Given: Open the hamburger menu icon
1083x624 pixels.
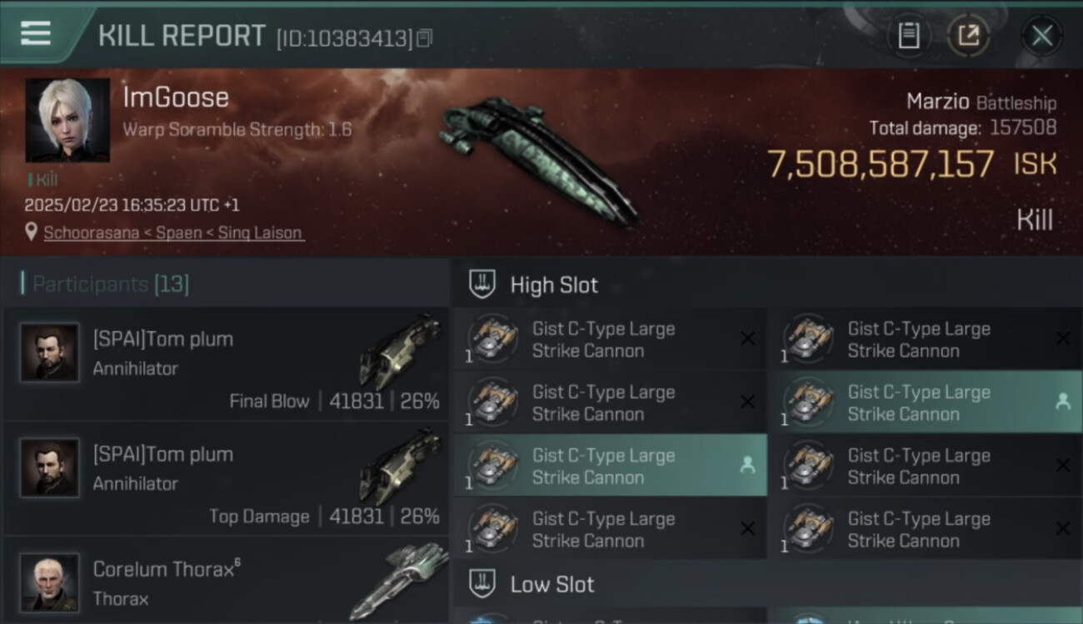Looking at the screenshot, I should point(36,34).
